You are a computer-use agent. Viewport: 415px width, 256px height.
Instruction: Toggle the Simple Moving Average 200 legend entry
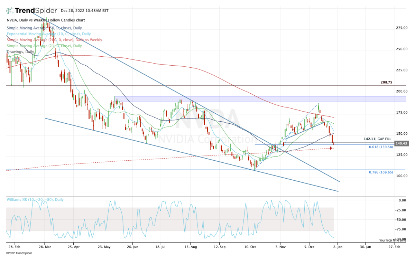click(54, 40)
